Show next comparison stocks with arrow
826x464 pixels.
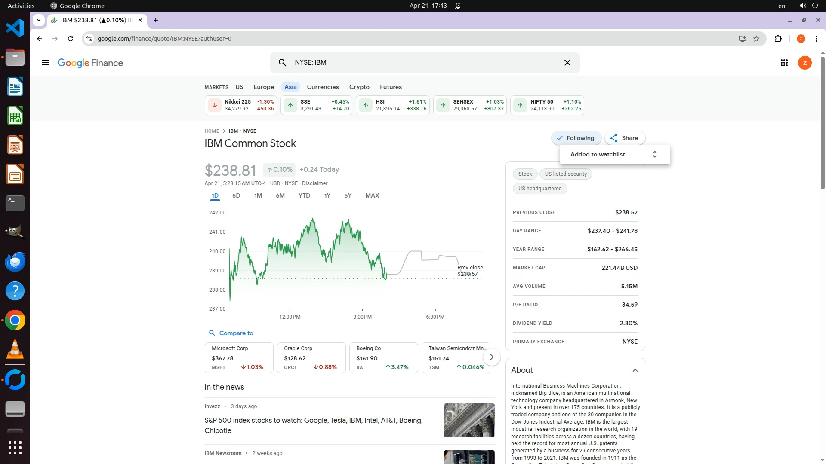pyautogui.click(x=491, y=357)
